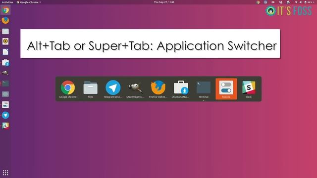
Task: Open Terminal from the dock
Action: [5, 84]
